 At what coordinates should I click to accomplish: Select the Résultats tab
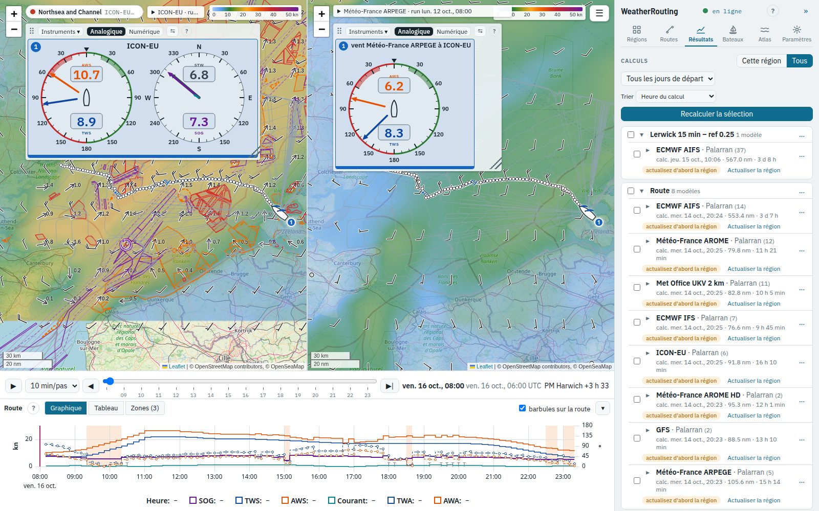point(700,34)
